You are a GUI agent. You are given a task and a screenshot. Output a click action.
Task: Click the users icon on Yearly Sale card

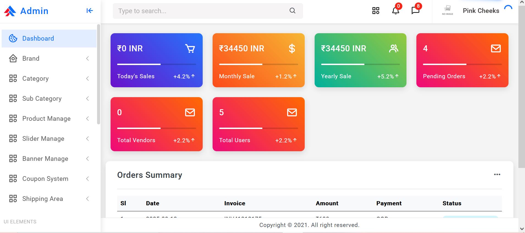(x=394, y=49)
